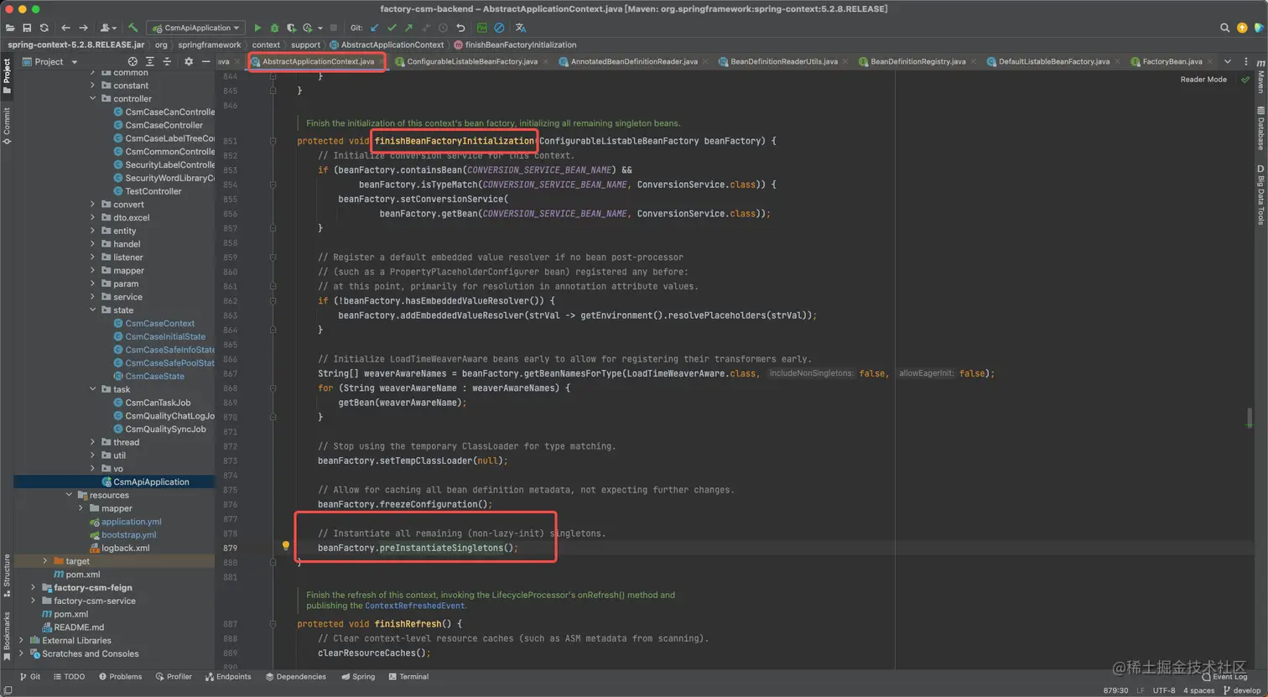Navigate Forward with the right arrow icon

point(83,28)
